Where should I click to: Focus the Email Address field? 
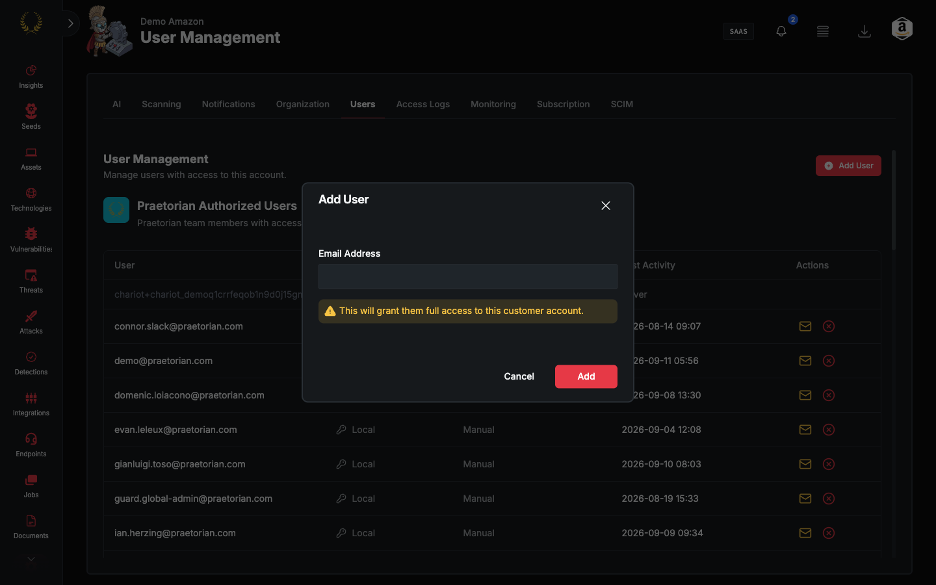[x=468, y=276]
